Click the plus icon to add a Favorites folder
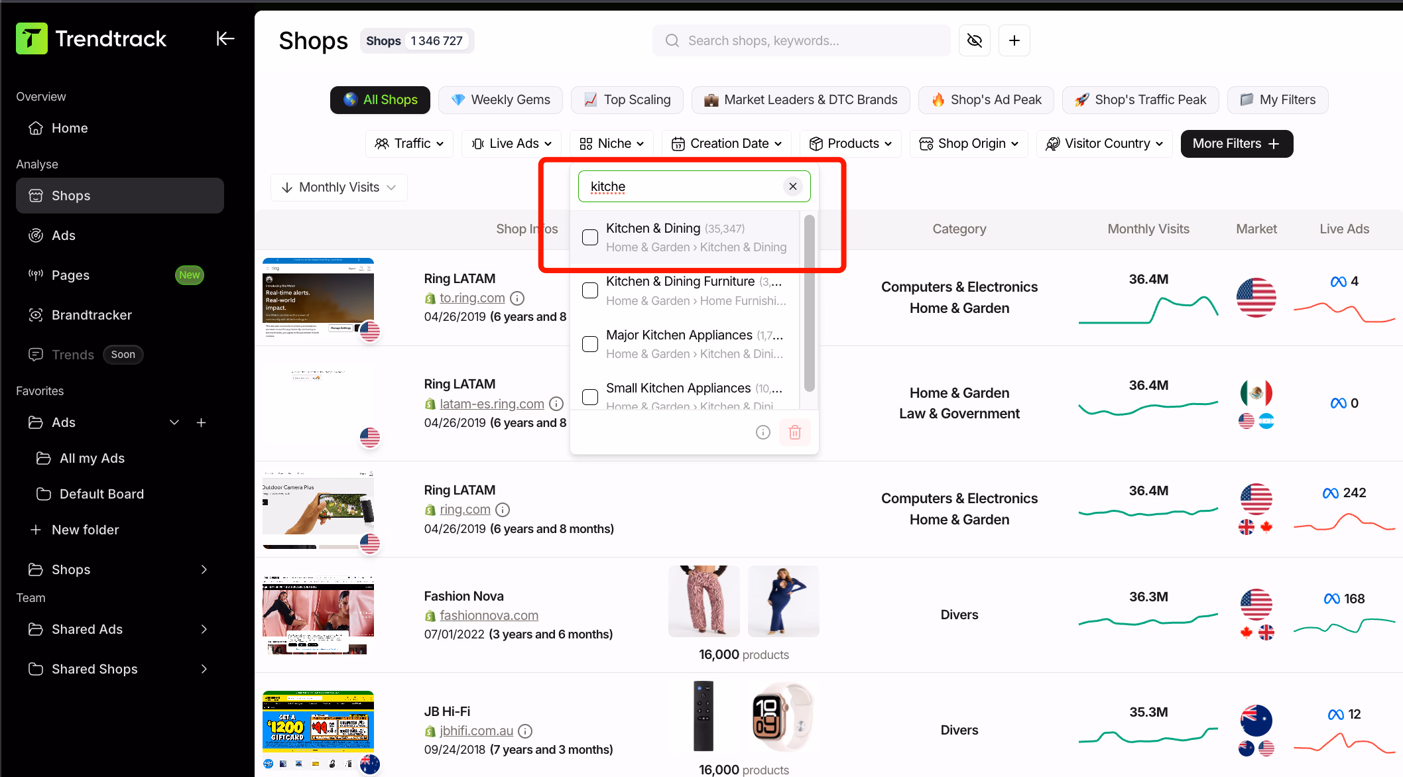 [x=201, y=422]
